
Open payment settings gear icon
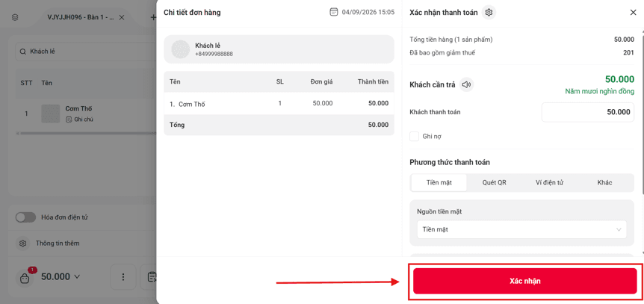pos(489,13)
